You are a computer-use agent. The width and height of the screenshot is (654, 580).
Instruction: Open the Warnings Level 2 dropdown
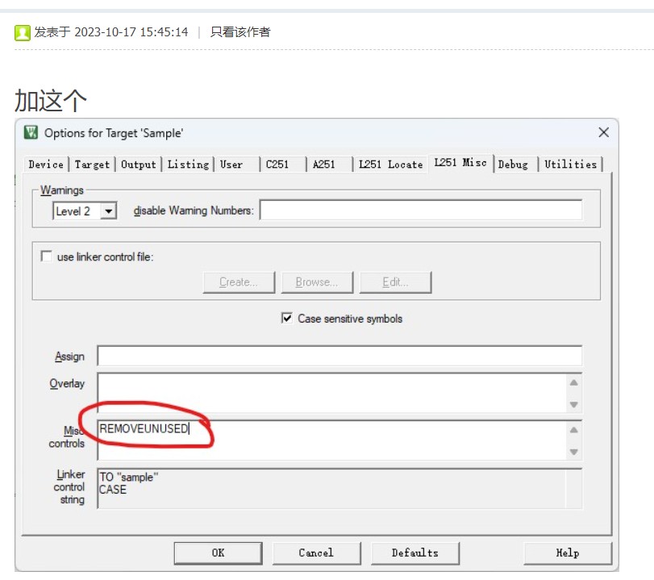point(108,211)
